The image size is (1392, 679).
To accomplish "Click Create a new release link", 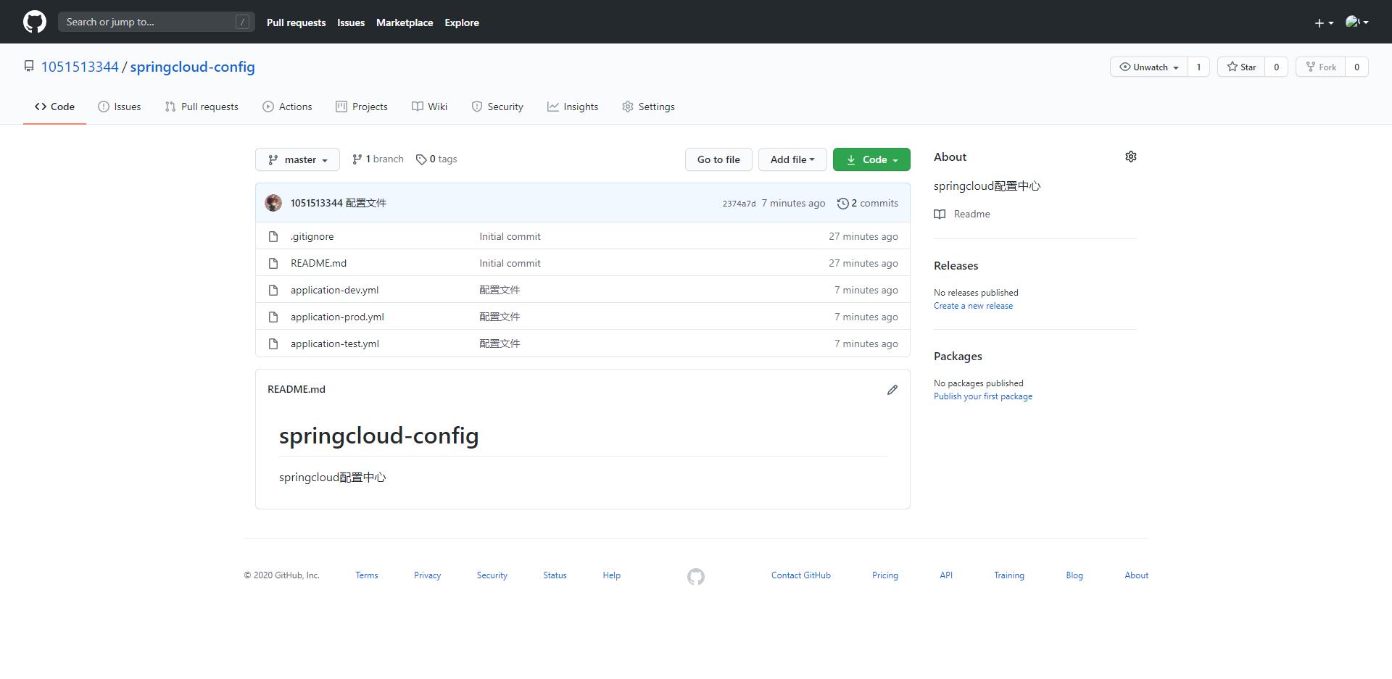I will (973, 306).
